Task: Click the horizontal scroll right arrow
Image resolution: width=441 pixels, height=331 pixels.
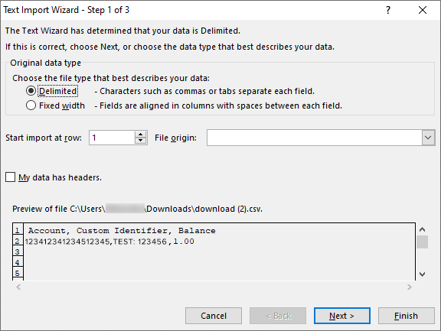Action: (x=409, y=287)
